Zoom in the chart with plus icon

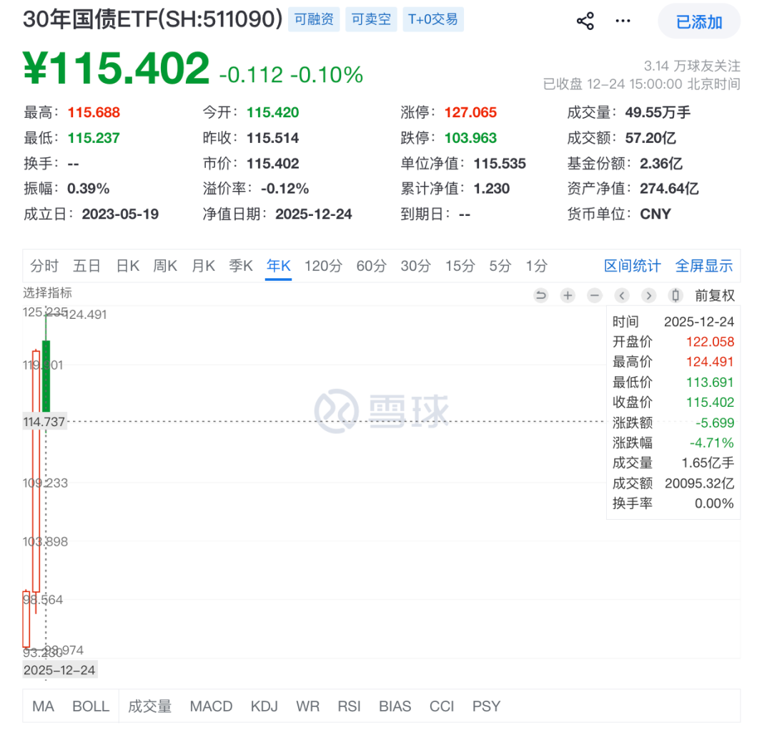568,295
